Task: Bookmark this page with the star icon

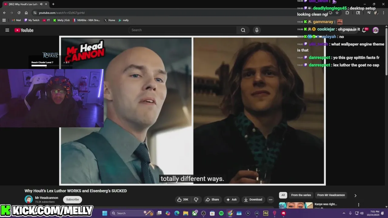Action: (337, 13)
